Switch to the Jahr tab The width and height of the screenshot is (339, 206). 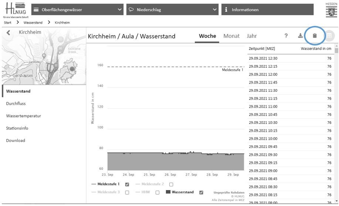[x=252, y=36]
